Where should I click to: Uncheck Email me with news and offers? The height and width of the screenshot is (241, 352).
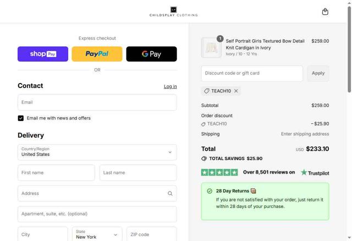point(21,118)
